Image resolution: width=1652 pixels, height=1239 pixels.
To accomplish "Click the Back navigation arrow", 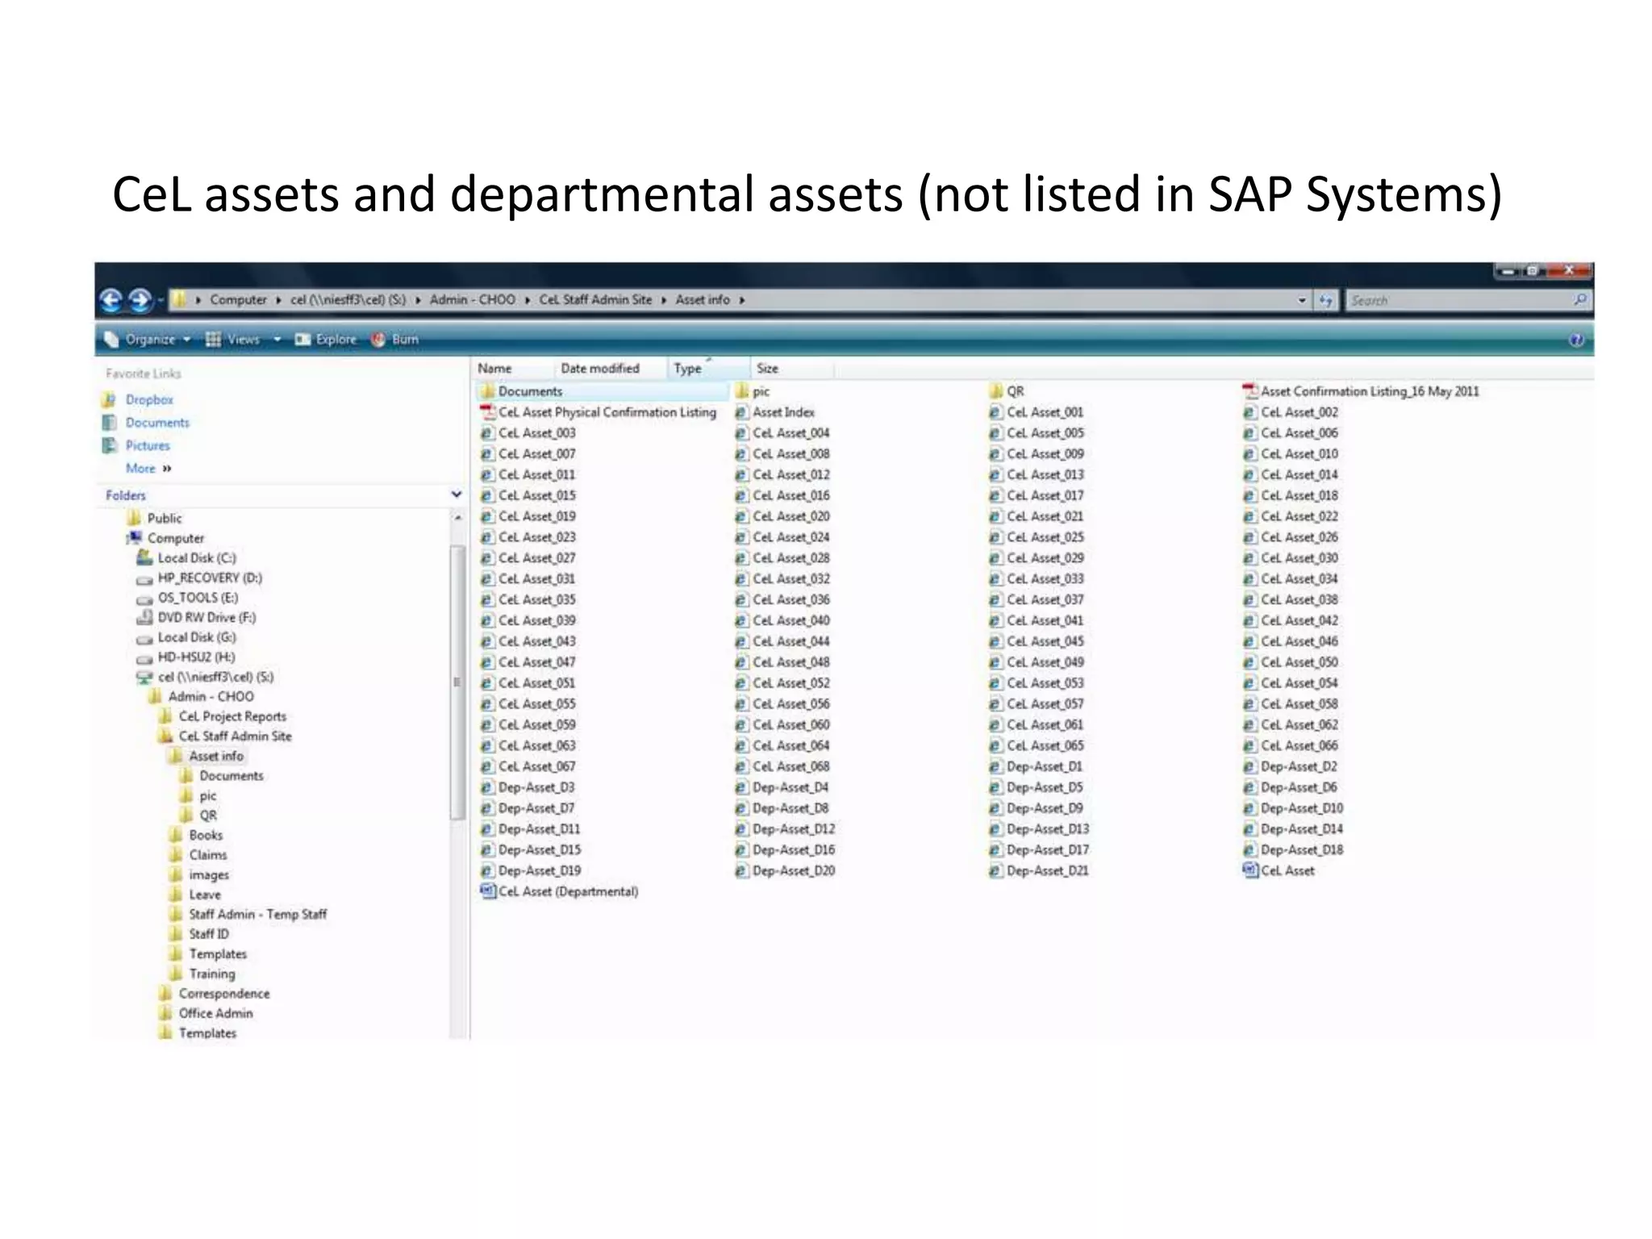I will coord(111,300).
